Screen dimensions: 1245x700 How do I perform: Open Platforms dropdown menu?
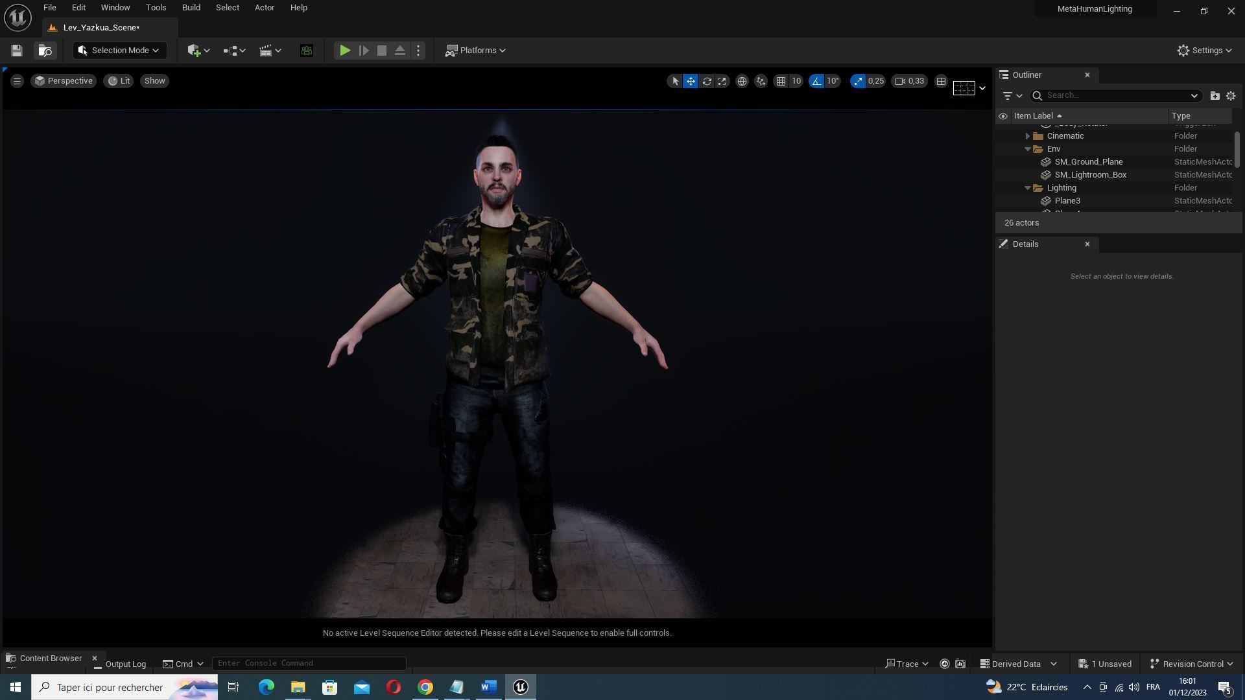pos(475,51)
